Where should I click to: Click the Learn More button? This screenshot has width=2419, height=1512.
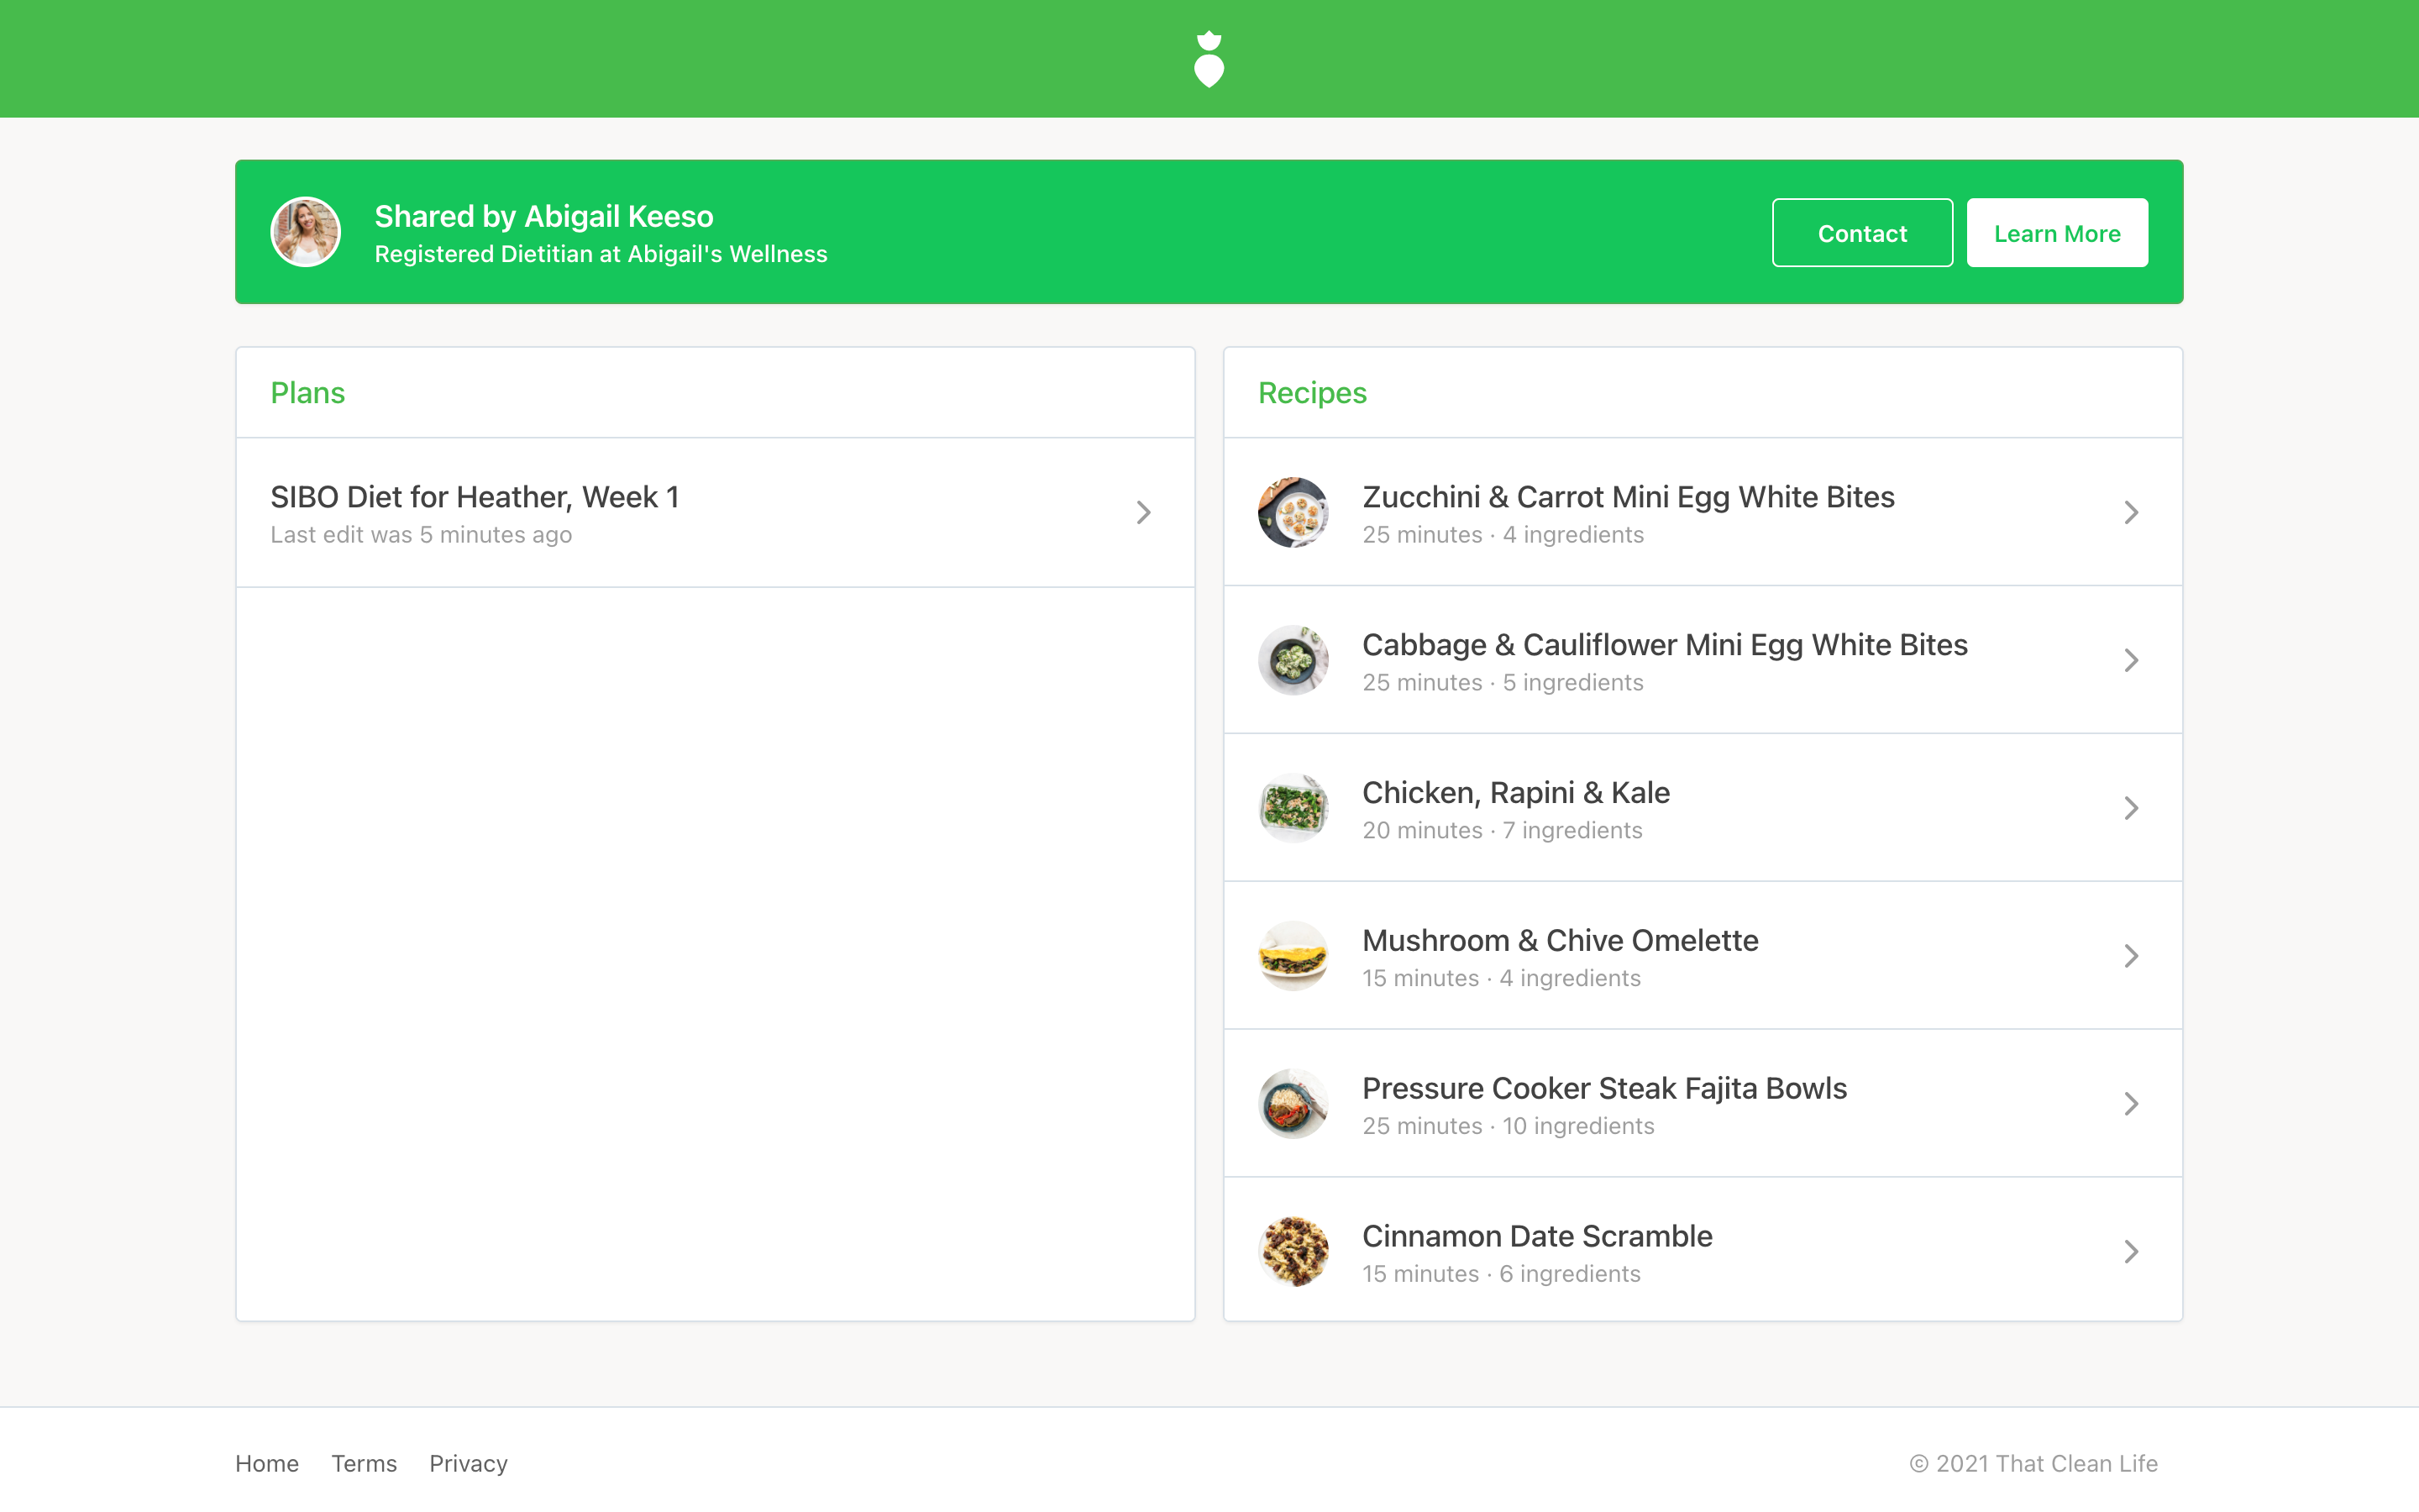pos(2057,233)
